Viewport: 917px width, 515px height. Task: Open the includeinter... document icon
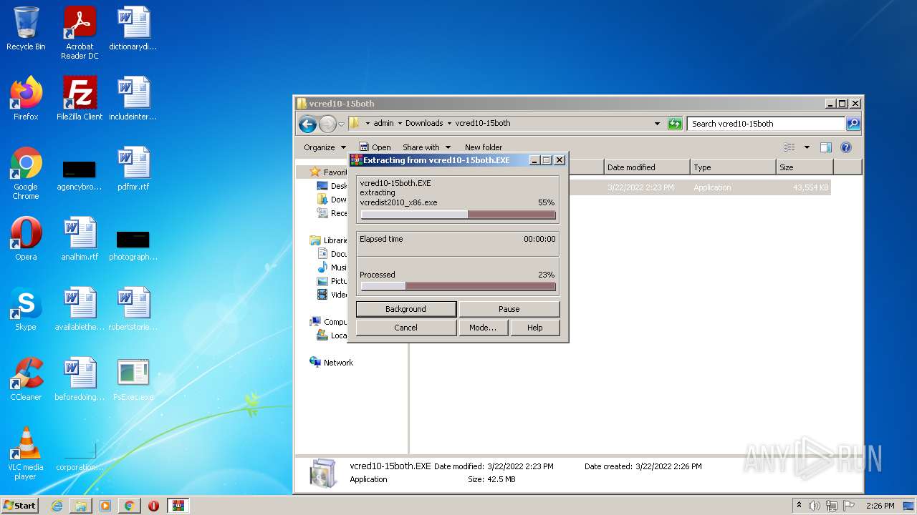133,99
